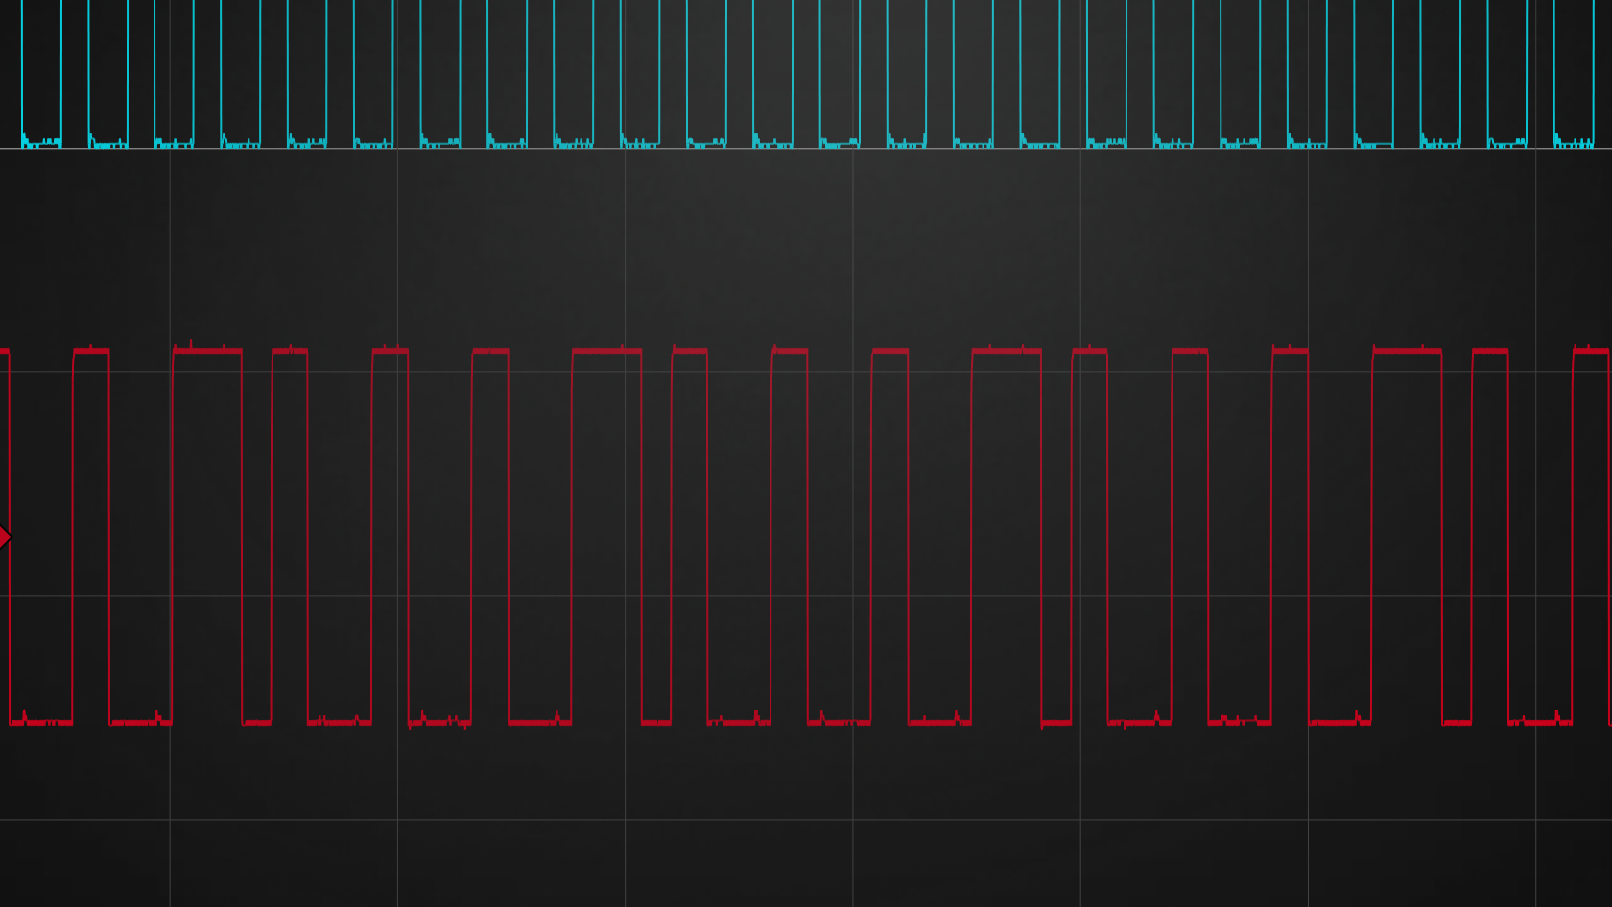Click the top of the first wide red pulse
The width and height of the screenshot is (1612, 907).
coord(207,351)
